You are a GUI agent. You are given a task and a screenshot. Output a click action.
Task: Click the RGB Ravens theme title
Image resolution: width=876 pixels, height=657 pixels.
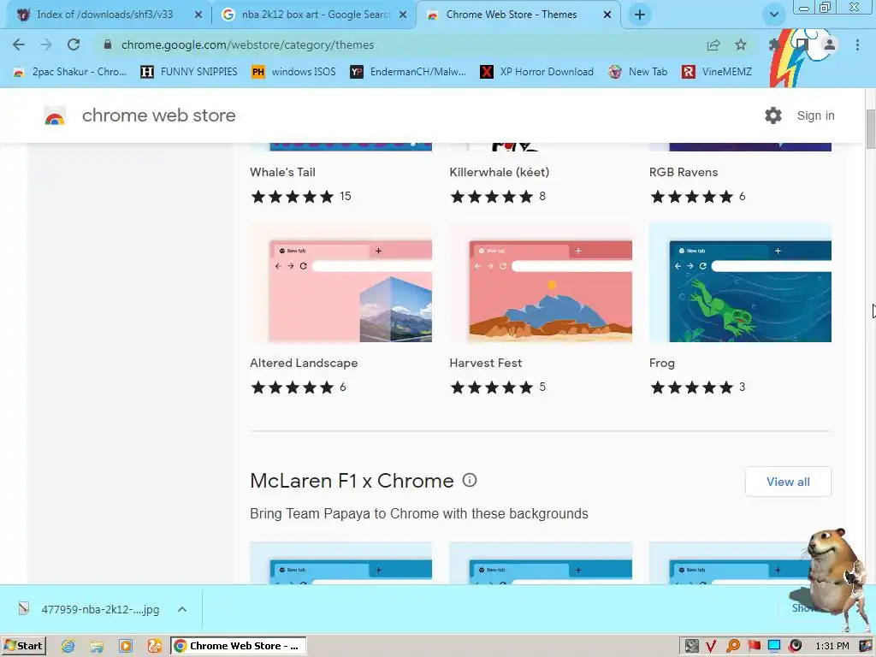pyautogui.click(x=684, y=172)
